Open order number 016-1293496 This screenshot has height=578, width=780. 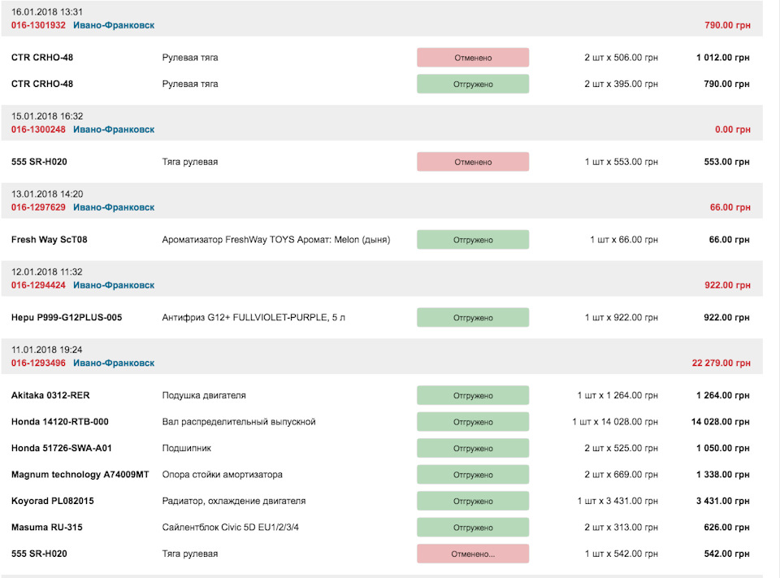tap(38, 363)
